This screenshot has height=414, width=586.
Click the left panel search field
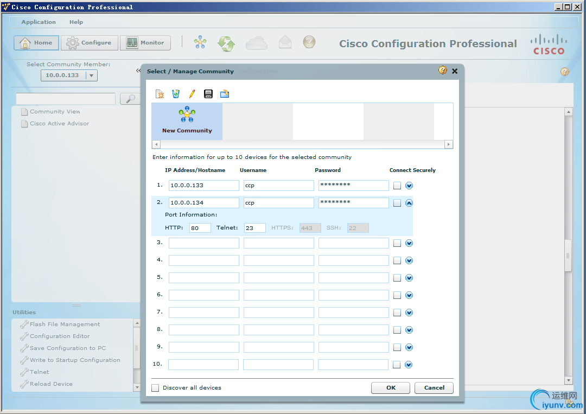pyautogui.click(x=66, y=99)
